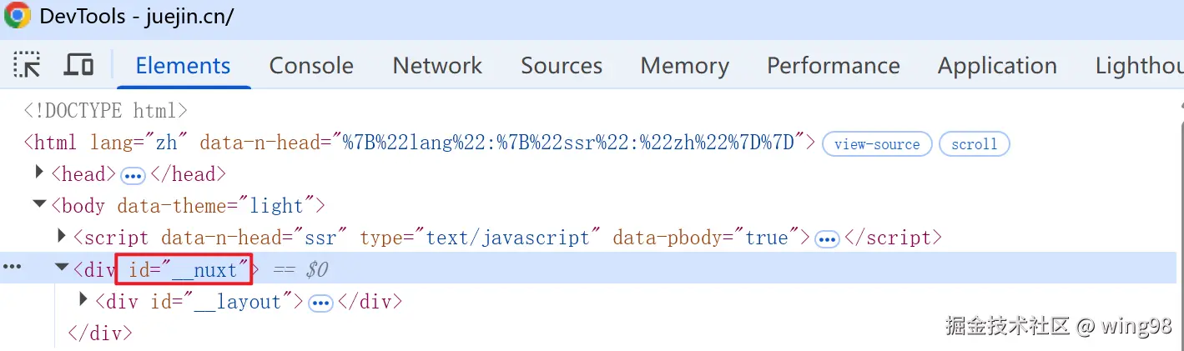
Task: Expand collapsed content ellipsis in head tag
Action: point(133,176)
